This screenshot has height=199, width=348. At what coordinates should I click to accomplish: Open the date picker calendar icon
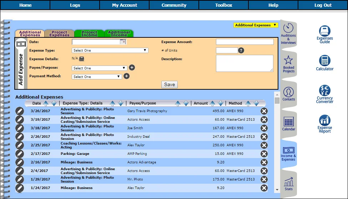pos(123,42)
